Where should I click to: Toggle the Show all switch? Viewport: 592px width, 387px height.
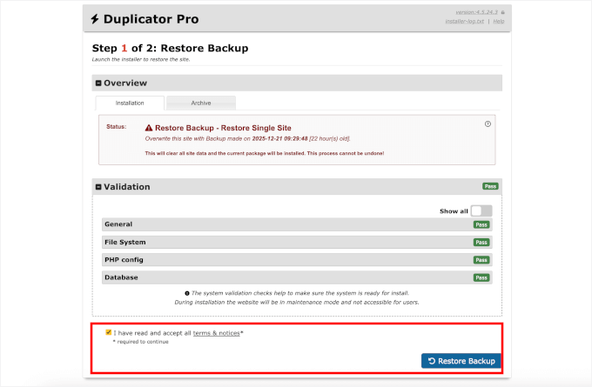[x=481, y=210]
